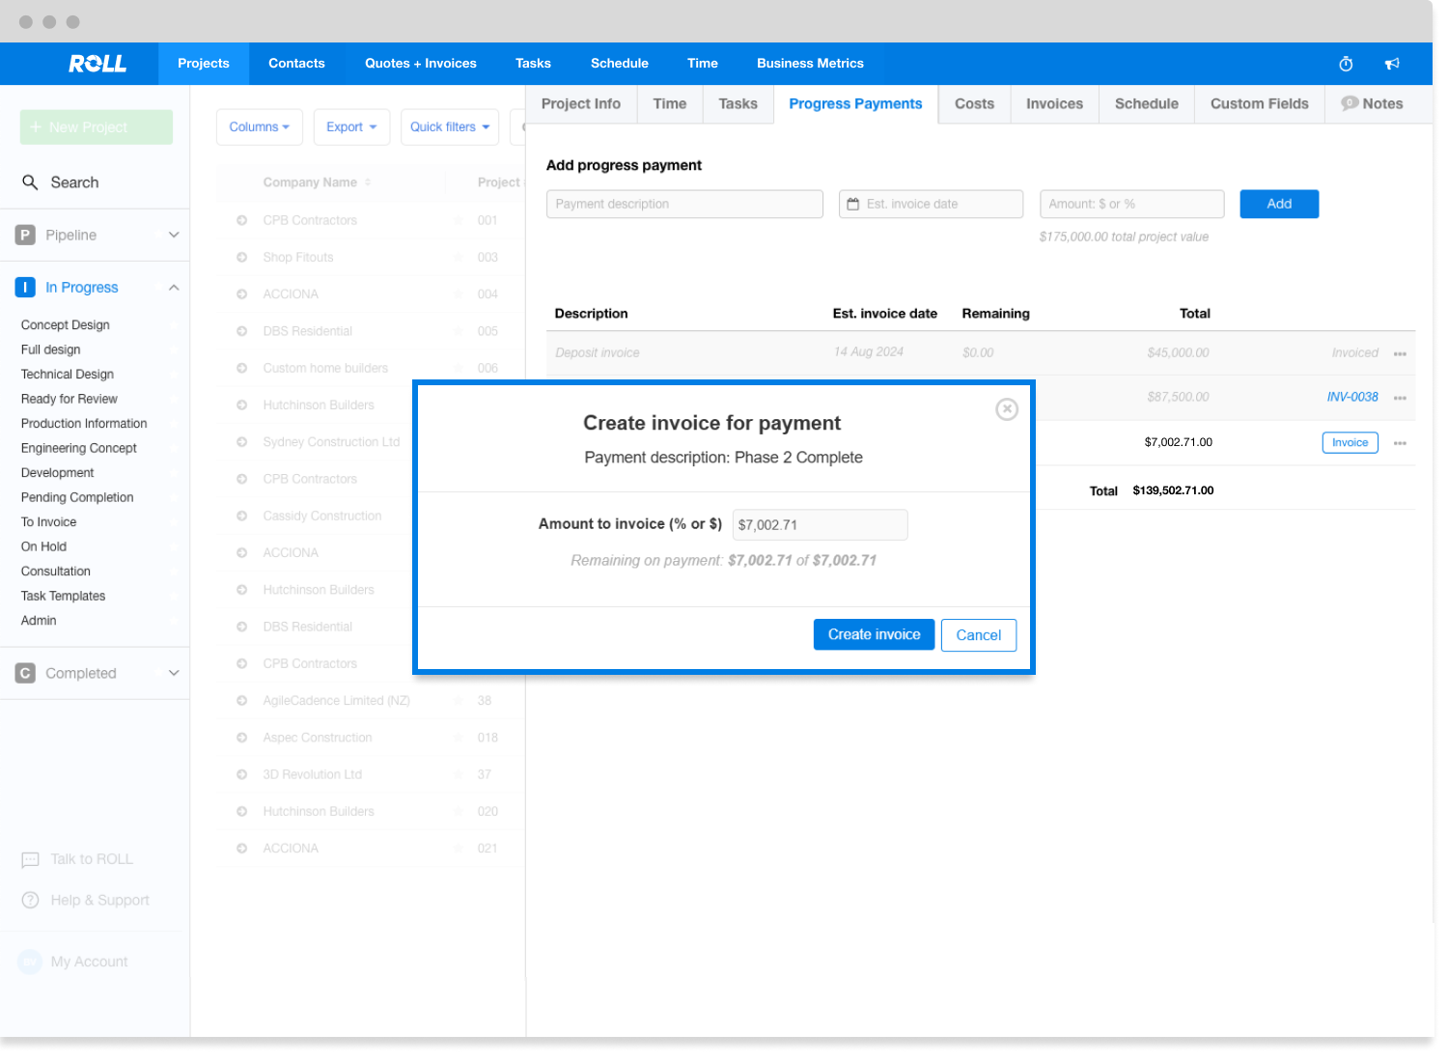Expand the Completed section
The image size is (1448, 1062).
coord(174,673)
